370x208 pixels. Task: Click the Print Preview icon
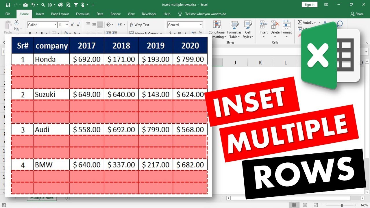[x=68, y=5]
